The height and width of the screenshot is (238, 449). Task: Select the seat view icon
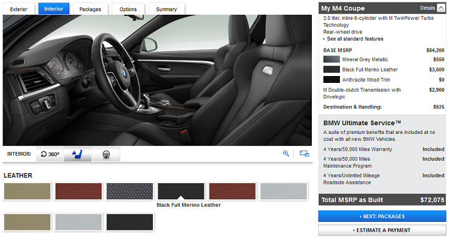click(x=77, y=154)
